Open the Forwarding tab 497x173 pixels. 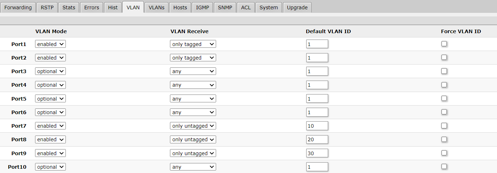(x=18, y=7)
